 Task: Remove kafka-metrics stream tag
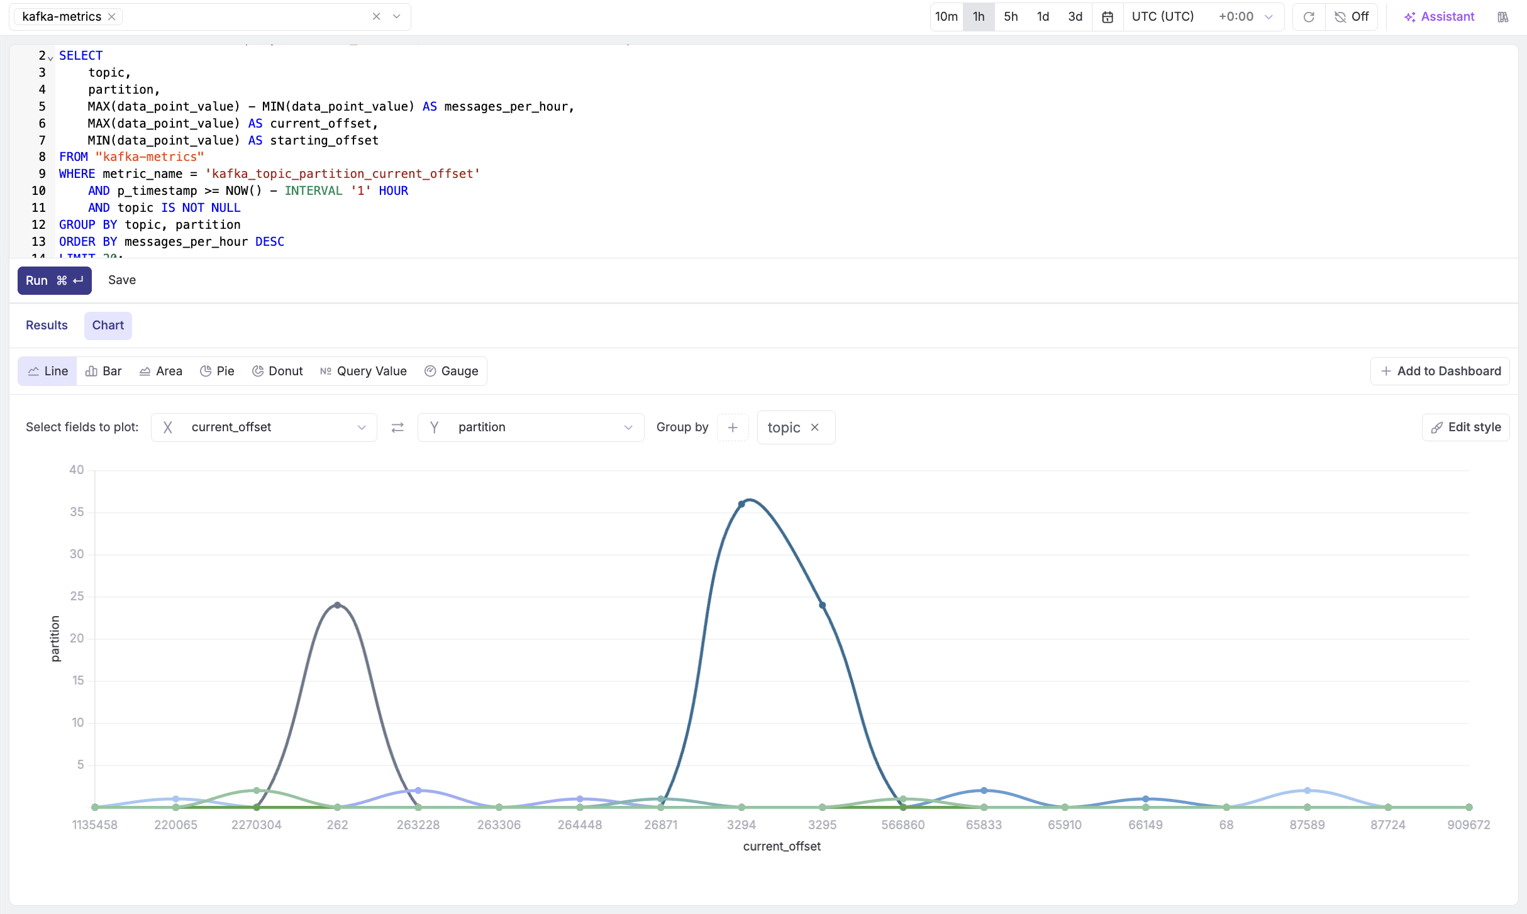[112, 17]
